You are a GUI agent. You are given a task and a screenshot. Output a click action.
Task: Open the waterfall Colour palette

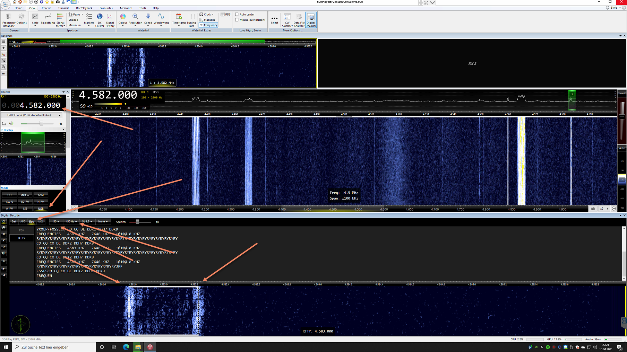pos(123,20)
